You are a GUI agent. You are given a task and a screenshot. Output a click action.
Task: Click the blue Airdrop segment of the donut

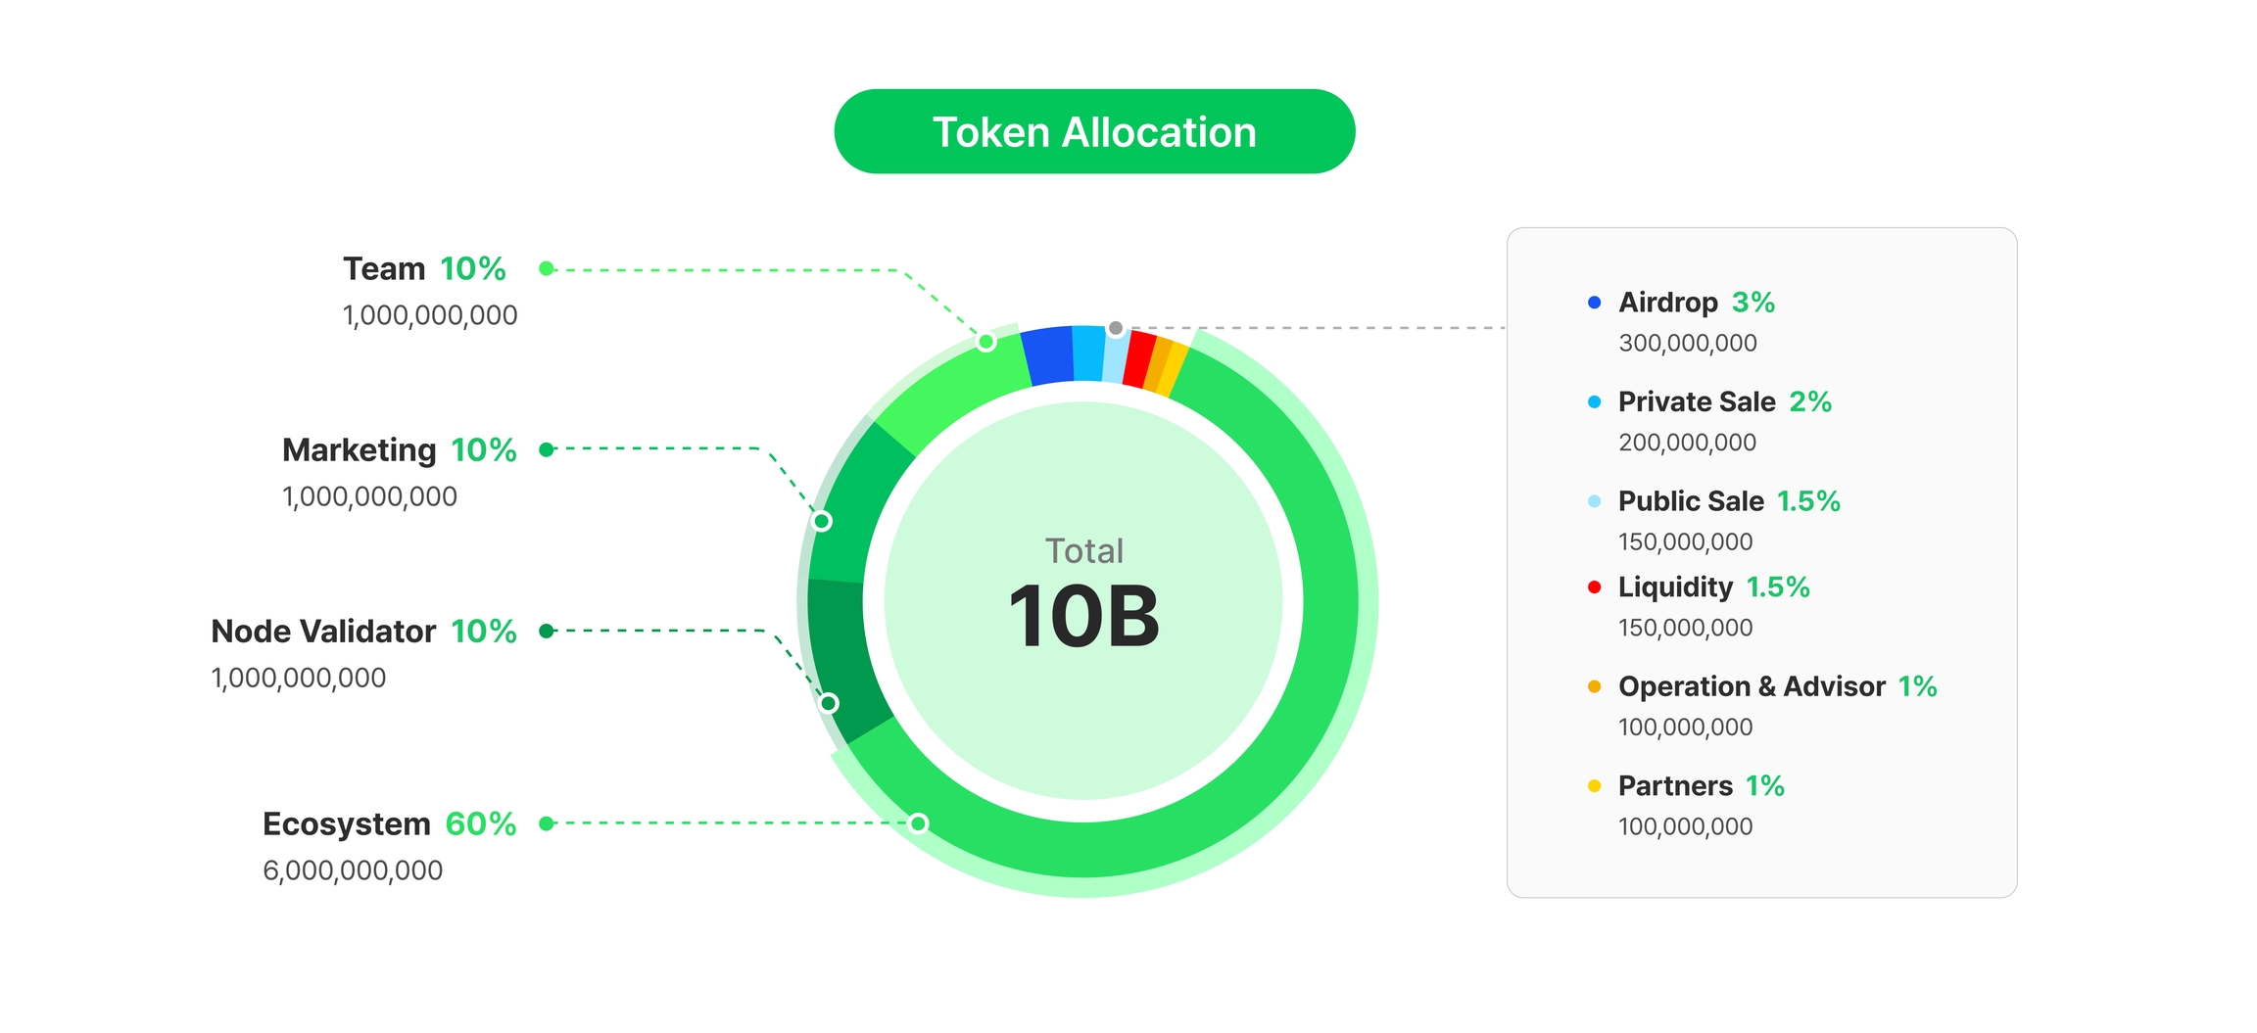pos(1048,355)
